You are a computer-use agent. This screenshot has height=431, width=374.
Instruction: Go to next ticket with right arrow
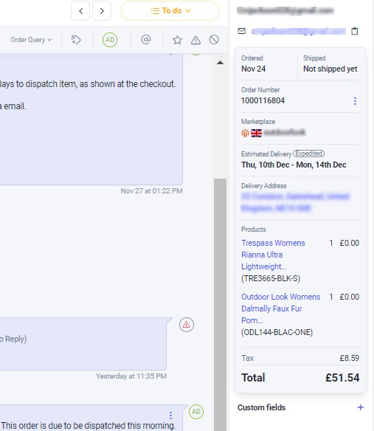[x=102, y=11]
